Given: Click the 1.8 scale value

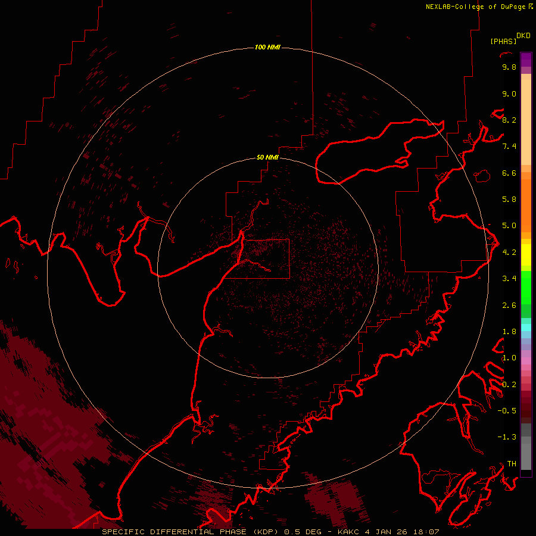Looking at the screenshot, I should pyautogui.click(x=509, y=332).
